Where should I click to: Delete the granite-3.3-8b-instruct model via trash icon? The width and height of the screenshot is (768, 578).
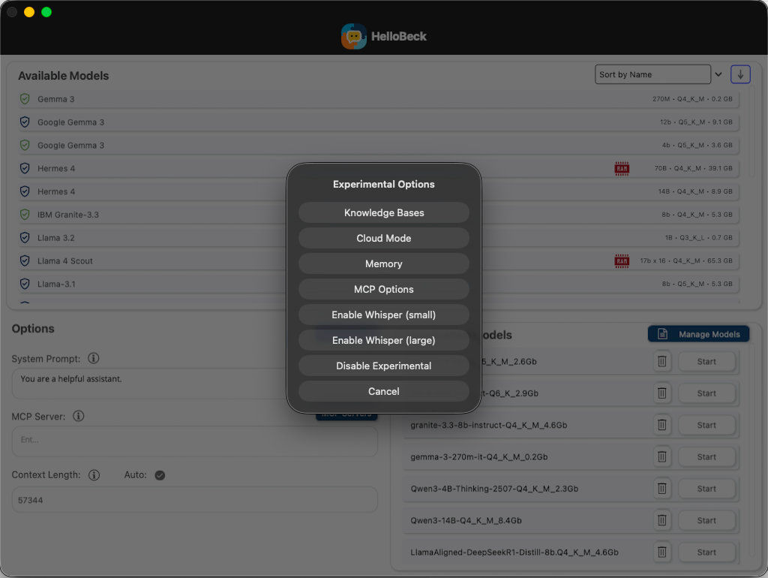point(661,425)
